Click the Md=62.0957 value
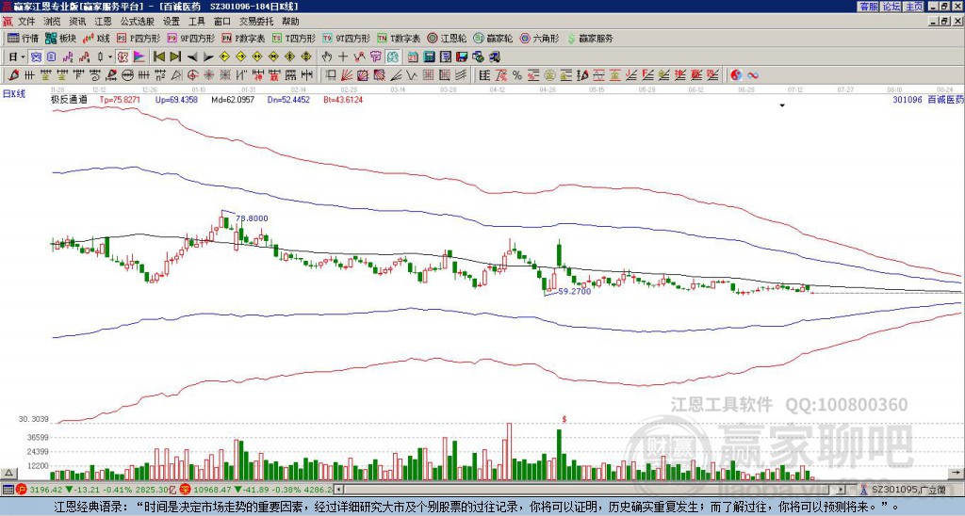This screenshot has height=516, width=965. pyautogui.click(x=233, y=100)
